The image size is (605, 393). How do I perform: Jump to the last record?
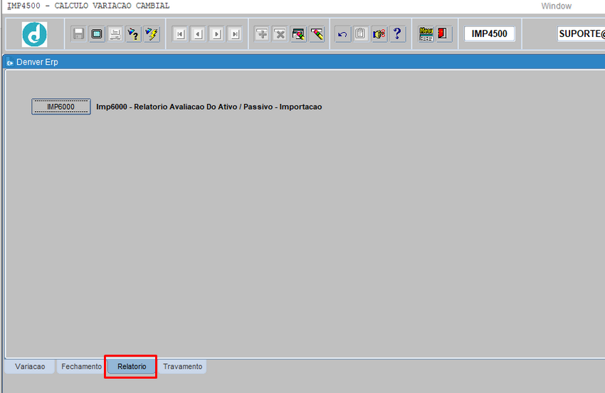[x=235, y=34]
